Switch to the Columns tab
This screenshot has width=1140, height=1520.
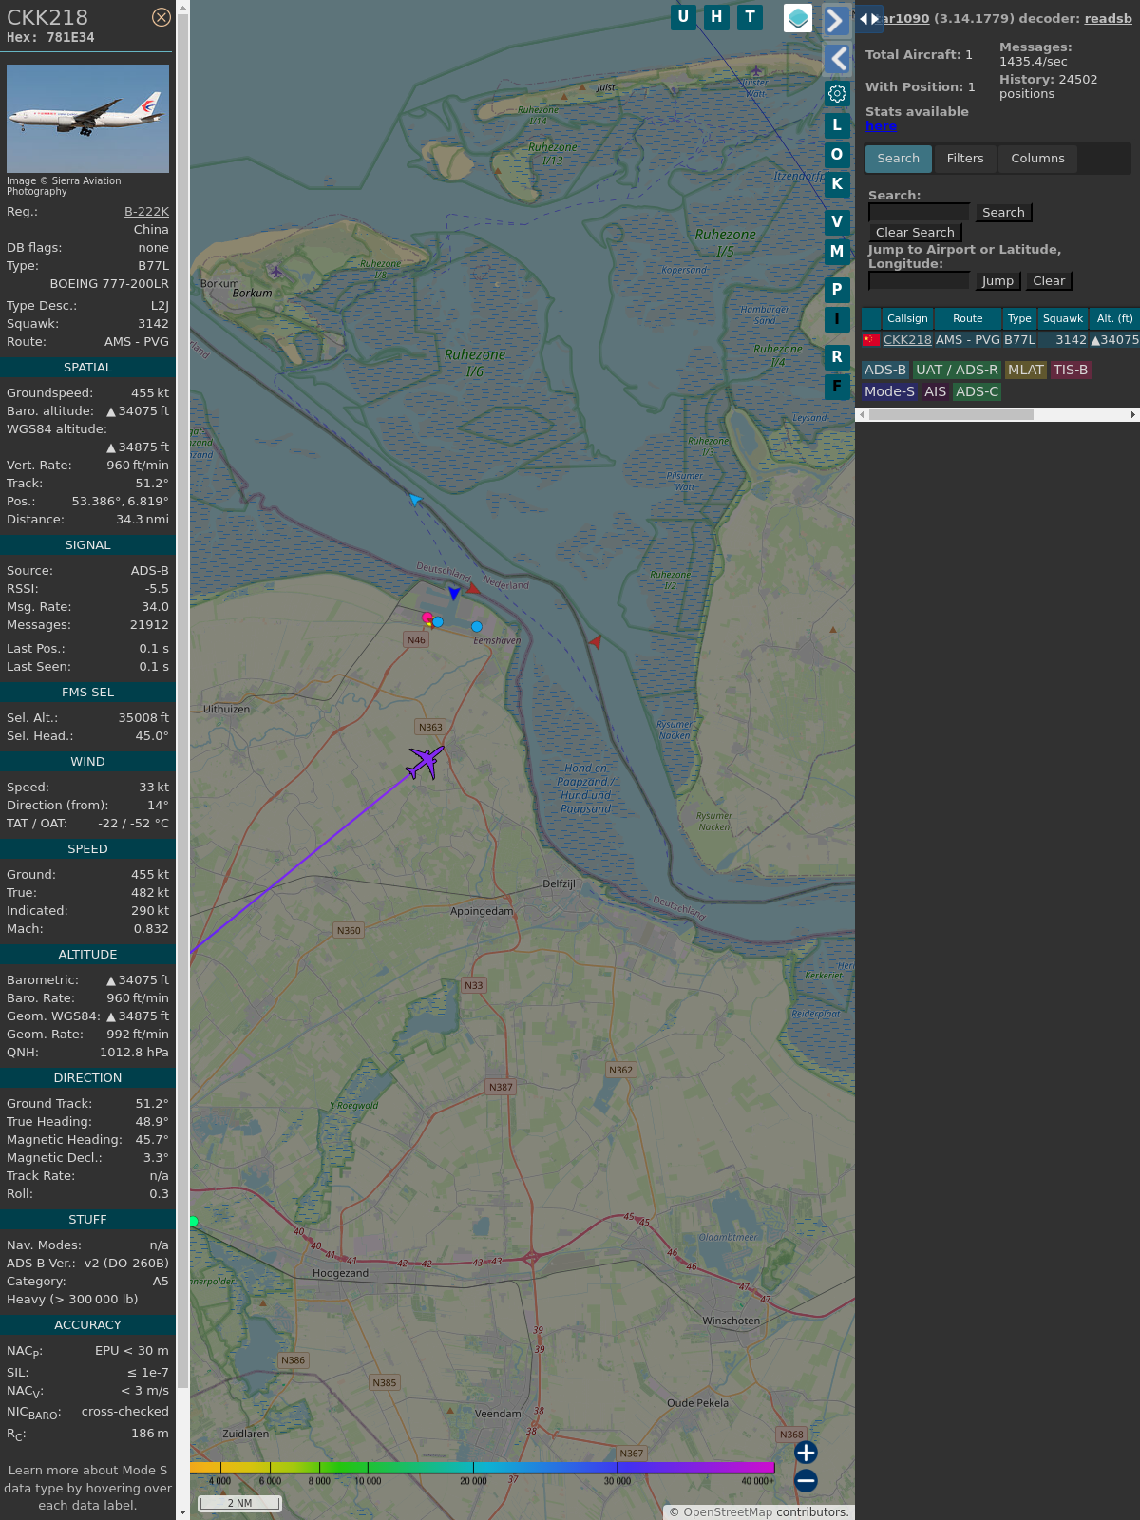pyautogui.click(x=1037, y=159)
